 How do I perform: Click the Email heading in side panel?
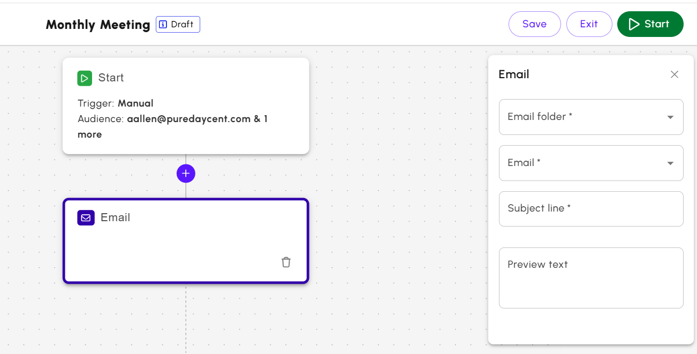[x=514, y=74]
